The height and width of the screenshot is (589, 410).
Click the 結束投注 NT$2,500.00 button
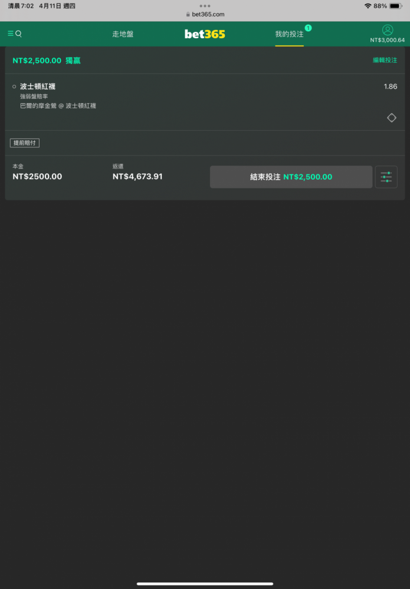pos(291,177)
